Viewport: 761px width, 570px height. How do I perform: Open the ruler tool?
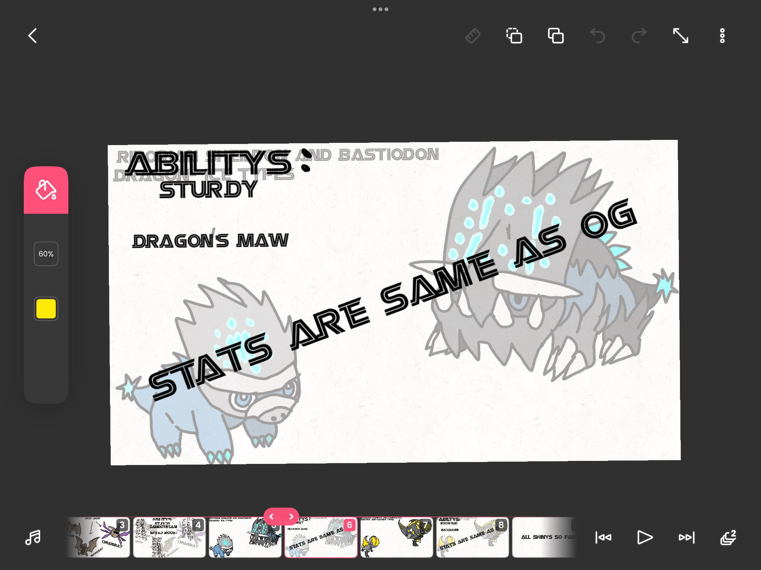pos(473,36)
